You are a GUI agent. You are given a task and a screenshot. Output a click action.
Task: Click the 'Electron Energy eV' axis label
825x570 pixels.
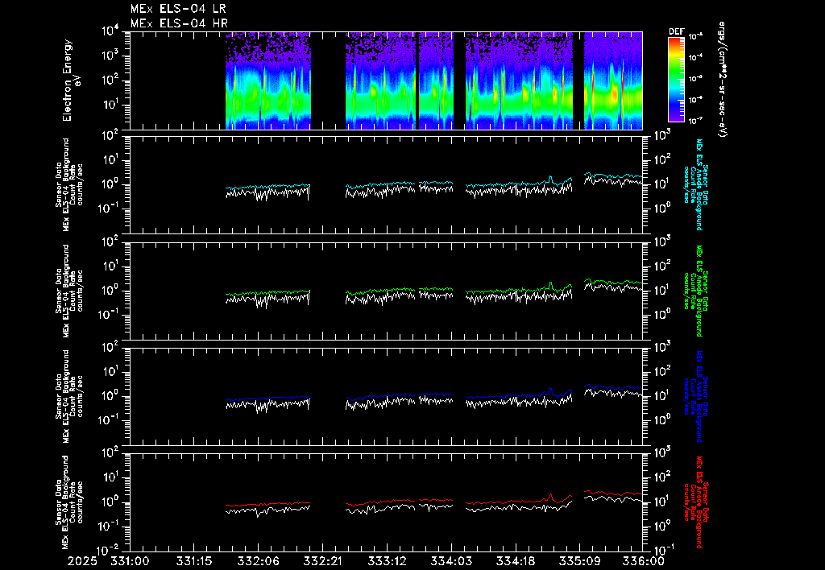click(72, 80)
